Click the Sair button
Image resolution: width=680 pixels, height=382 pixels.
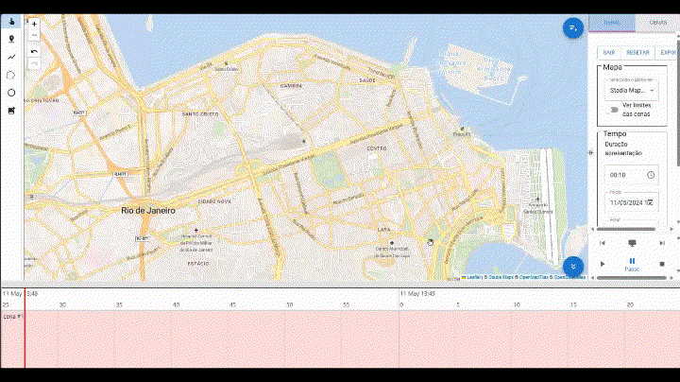pyautogui.click(x=609, y=52)
